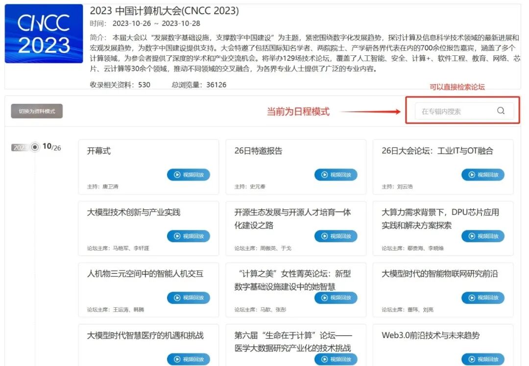Click the play icon on 大模型技术创新与产业实践 card
529x366 pixels.
pos(177,236)
